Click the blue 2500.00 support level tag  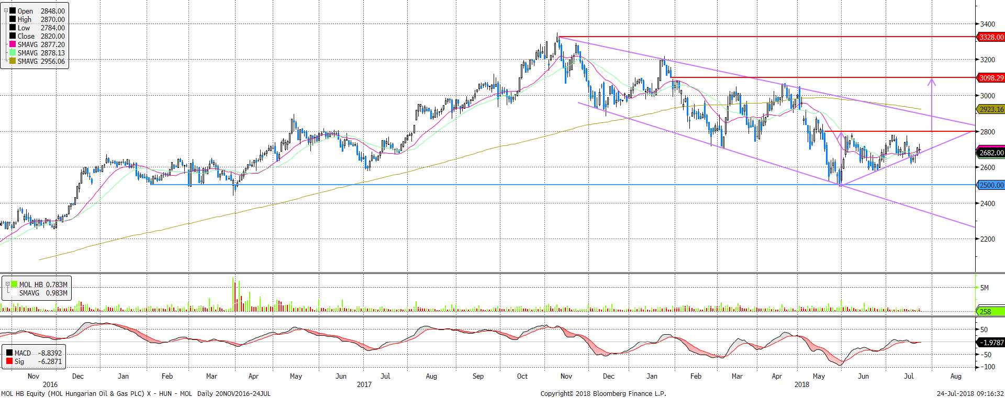(991, 185)
